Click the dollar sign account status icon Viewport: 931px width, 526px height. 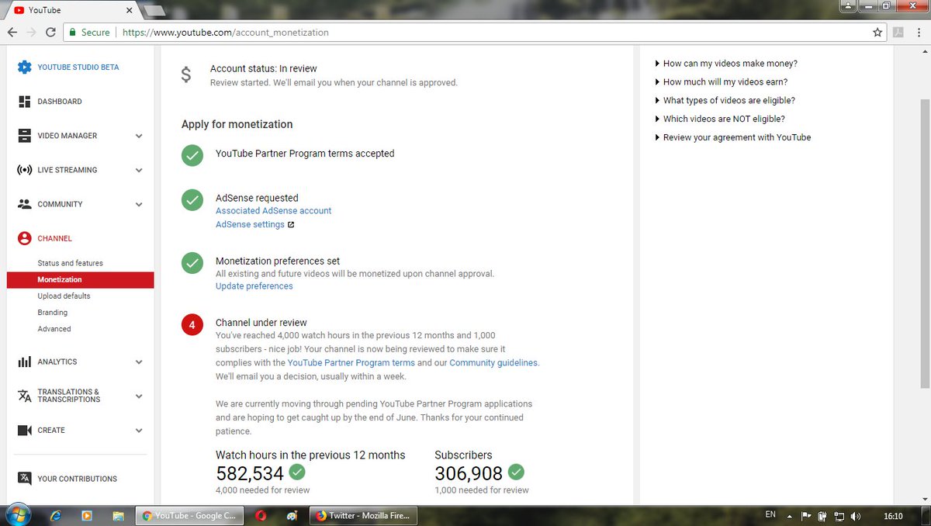[185, 74]
